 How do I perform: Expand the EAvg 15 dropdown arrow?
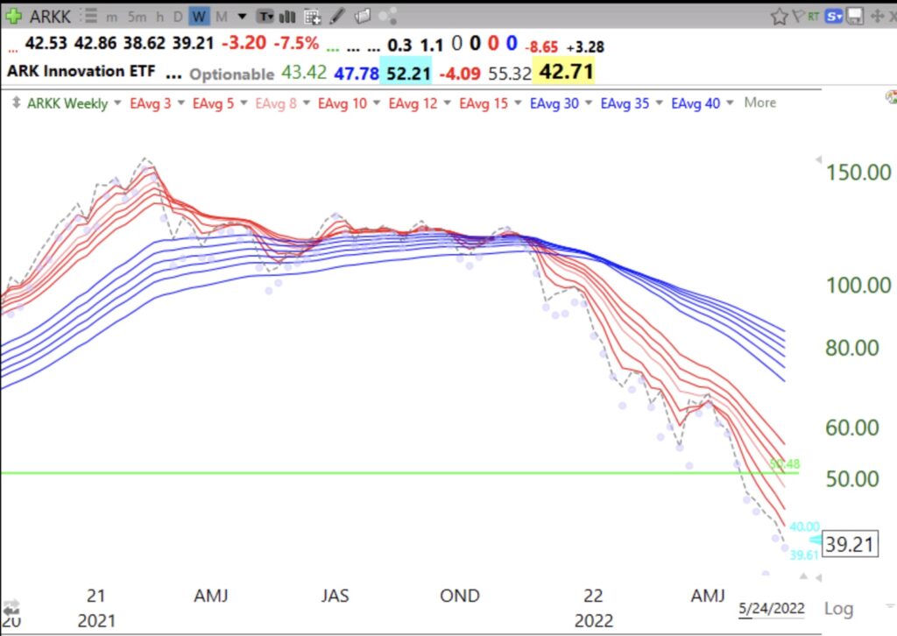click(x=519, y=103)
